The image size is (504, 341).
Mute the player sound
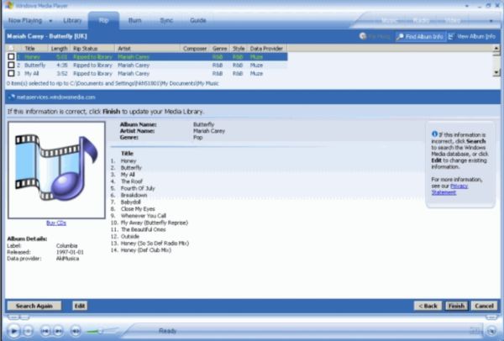click(76, 331)
